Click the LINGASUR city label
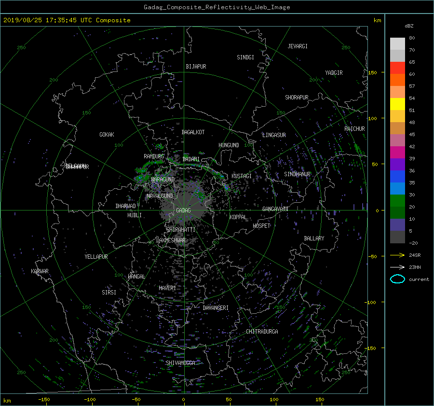Screen dimensions: 434x406 point(274,135)
